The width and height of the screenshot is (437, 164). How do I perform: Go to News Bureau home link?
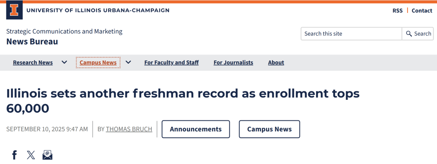32,42
